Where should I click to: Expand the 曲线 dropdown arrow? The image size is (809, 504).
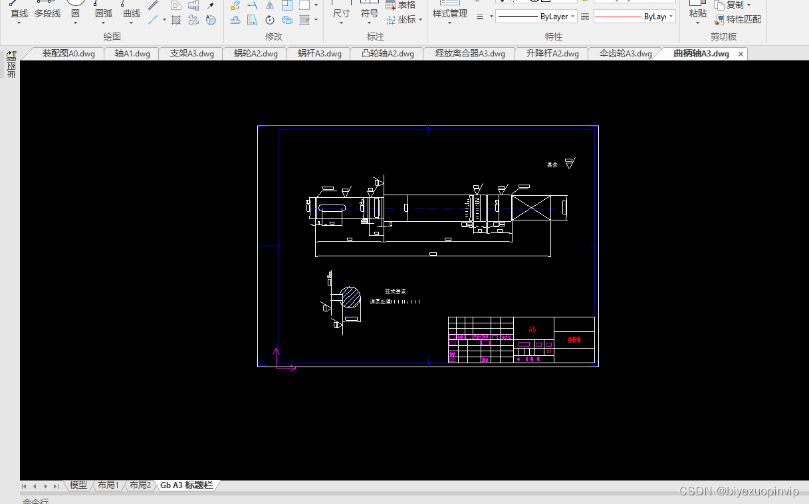(132, 23)
